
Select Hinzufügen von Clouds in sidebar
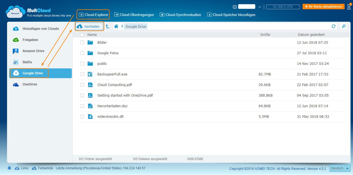pyautogui.click(x=40, y=29)
